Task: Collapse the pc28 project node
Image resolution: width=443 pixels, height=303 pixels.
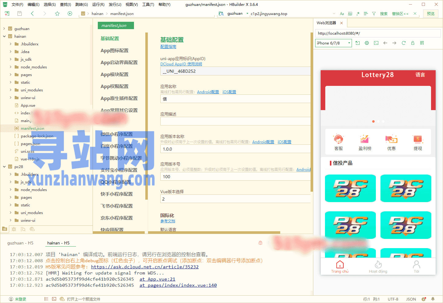Action: coord(4,167)
